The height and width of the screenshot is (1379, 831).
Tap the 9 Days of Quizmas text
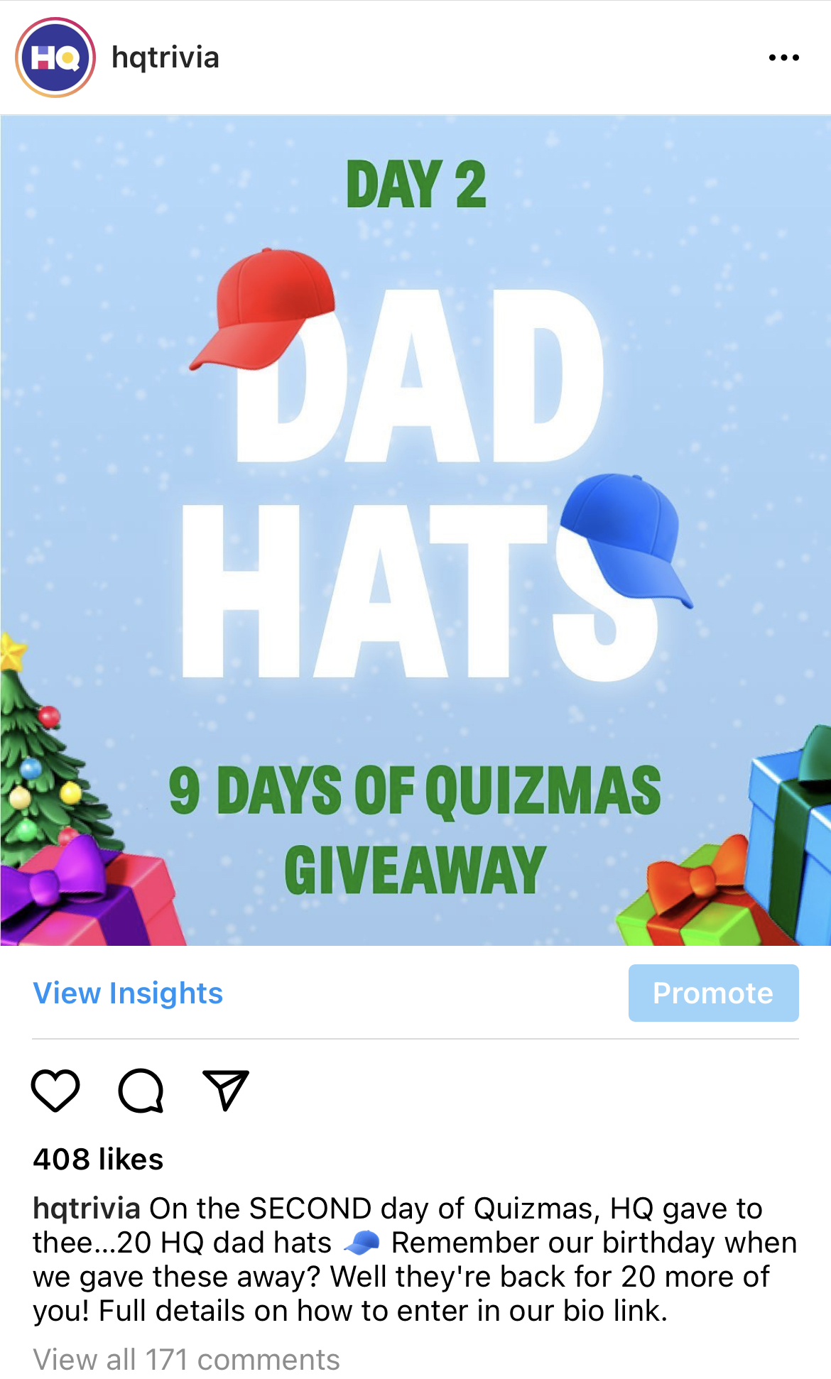point(415,790)
